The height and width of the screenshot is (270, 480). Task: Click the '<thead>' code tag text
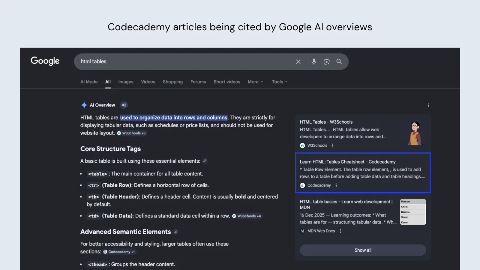97,265
